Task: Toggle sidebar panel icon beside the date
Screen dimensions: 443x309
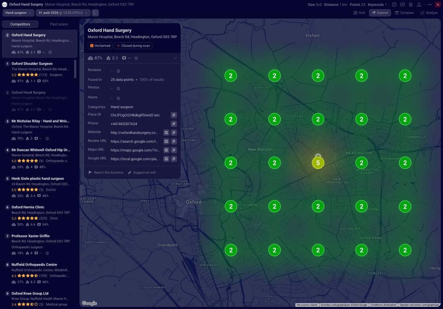Action: tap(95, 13)
